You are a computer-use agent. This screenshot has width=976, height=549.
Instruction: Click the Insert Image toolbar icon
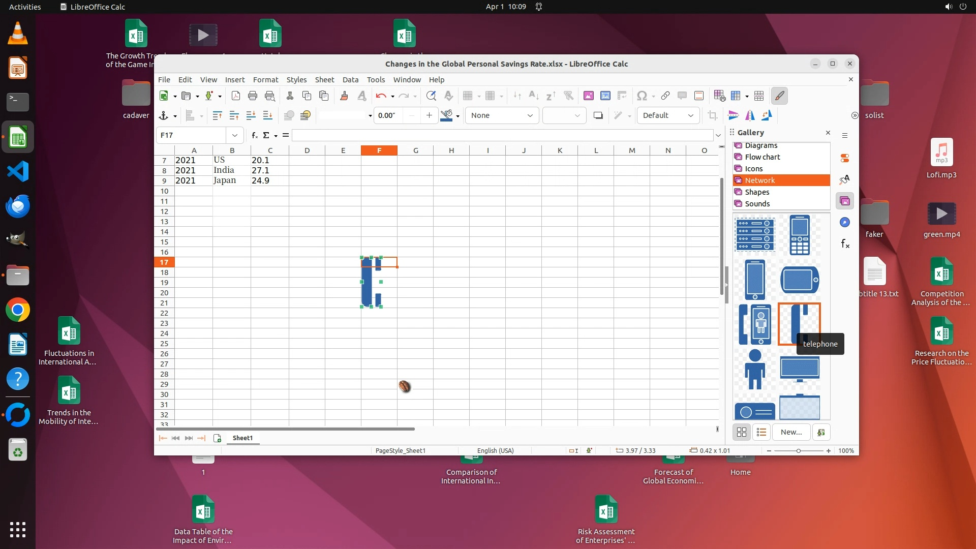pos(589,96)
